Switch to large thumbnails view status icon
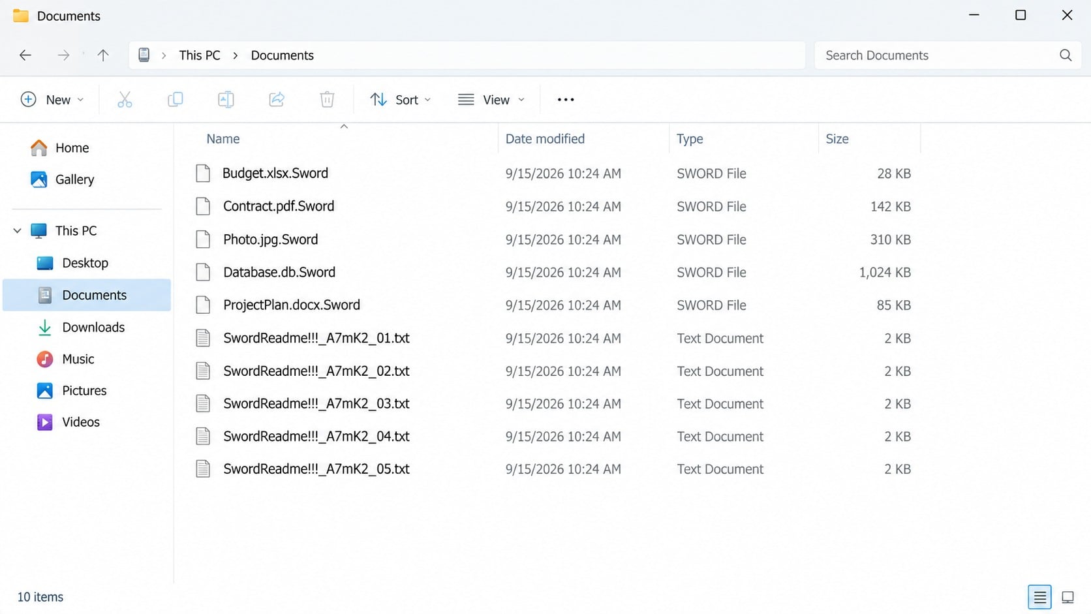The image size is (1091, 614). 1068,597
